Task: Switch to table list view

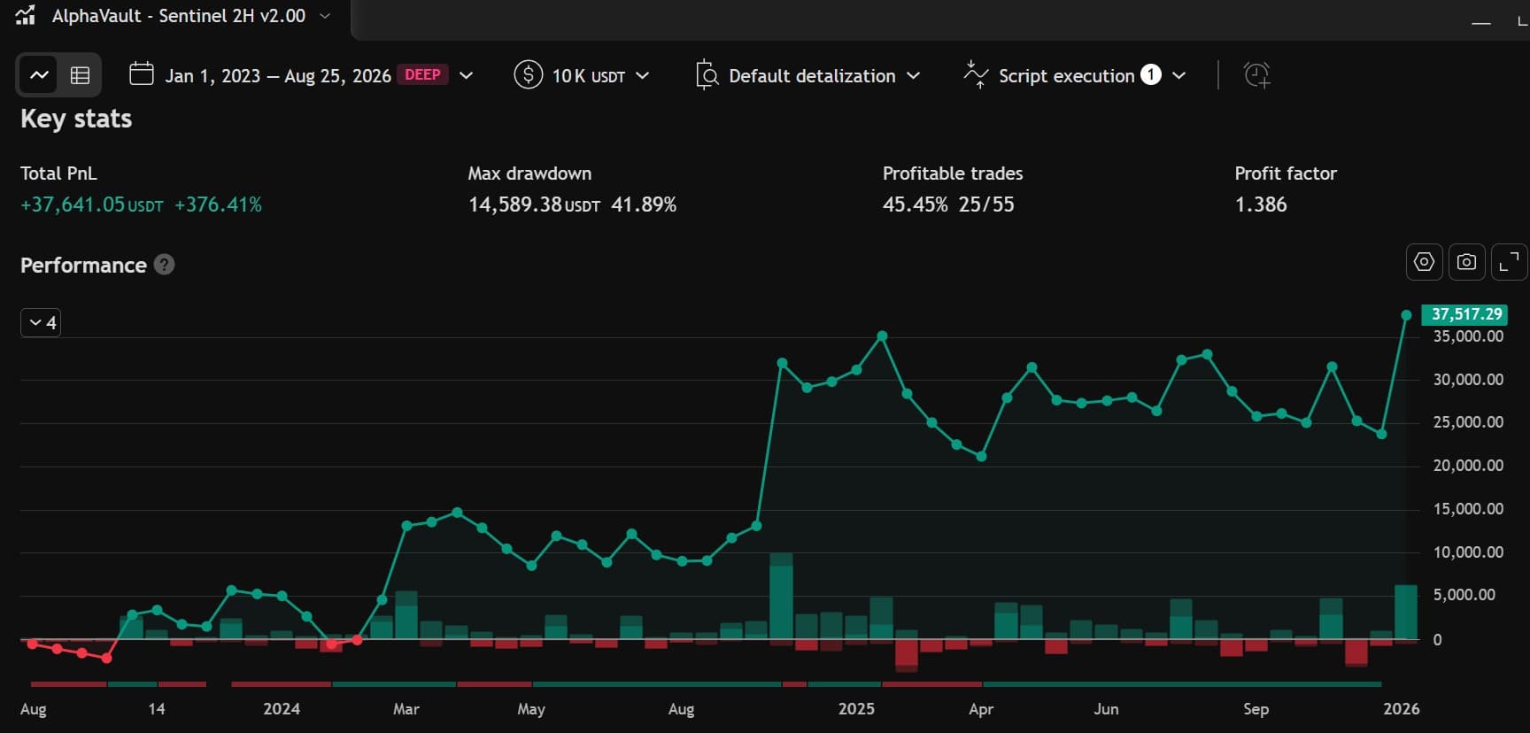Action: [80, 75]
